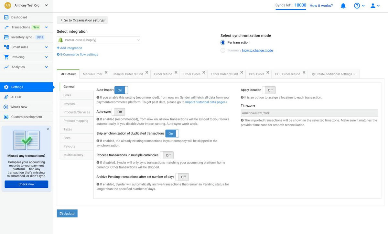Image resolution: width=388 pixels, height=234 pixels.
Task: Open E-Commerce flow settings link
Action: pos(78,55)
